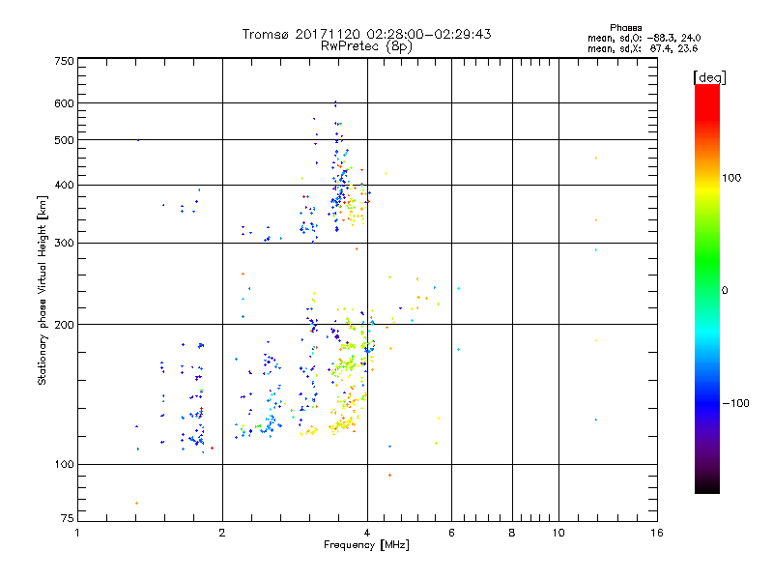
Task: Click the x-axis tick label '4'
Action: [x=367, y=533]
